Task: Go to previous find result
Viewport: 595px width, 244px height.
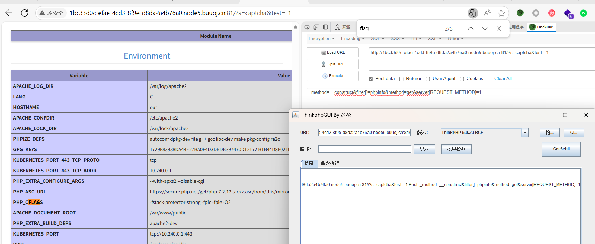Action: tap(471, 28)
